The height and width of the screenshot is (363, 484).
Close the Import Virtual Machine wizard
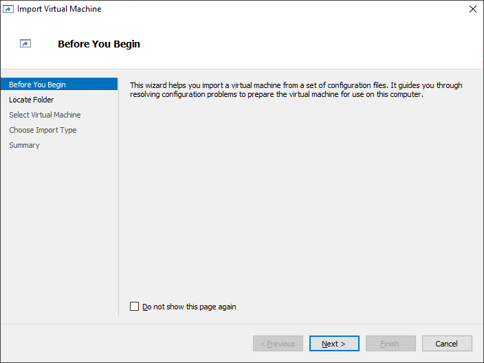click(473, 9)
